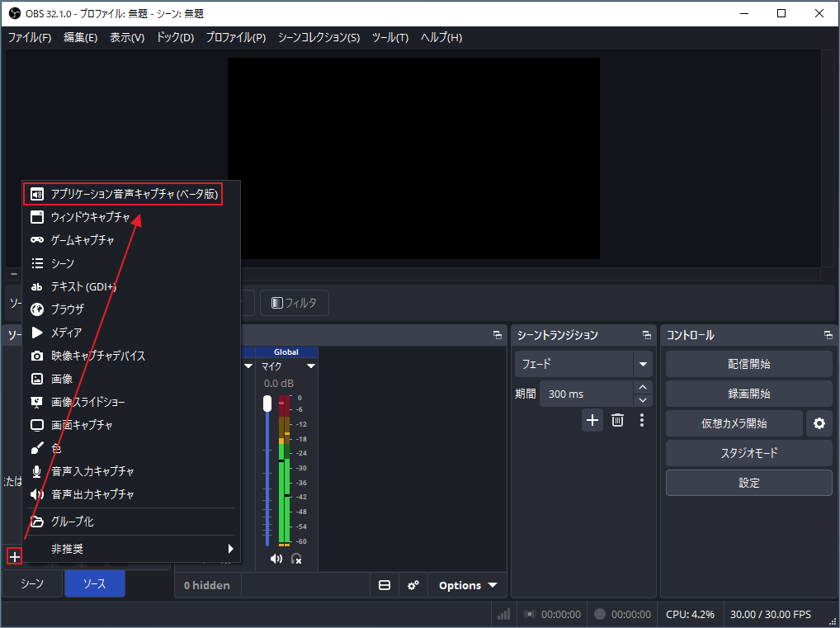Click 仮想カメラ開始 button
Viewport: 840px width, 628px height.
(x=734, y=423)
